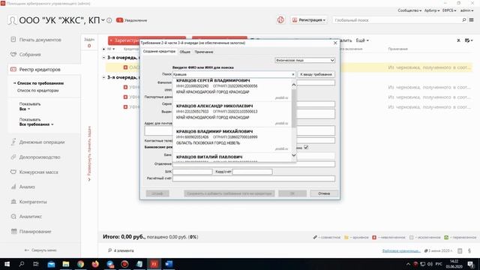Click OK button in dialog
Viewport: 480px width, 270px height.
(x=292, y=193)
